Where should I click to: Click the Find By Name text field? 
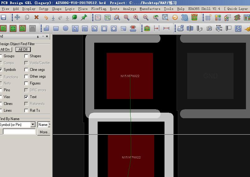coord(19,132)
